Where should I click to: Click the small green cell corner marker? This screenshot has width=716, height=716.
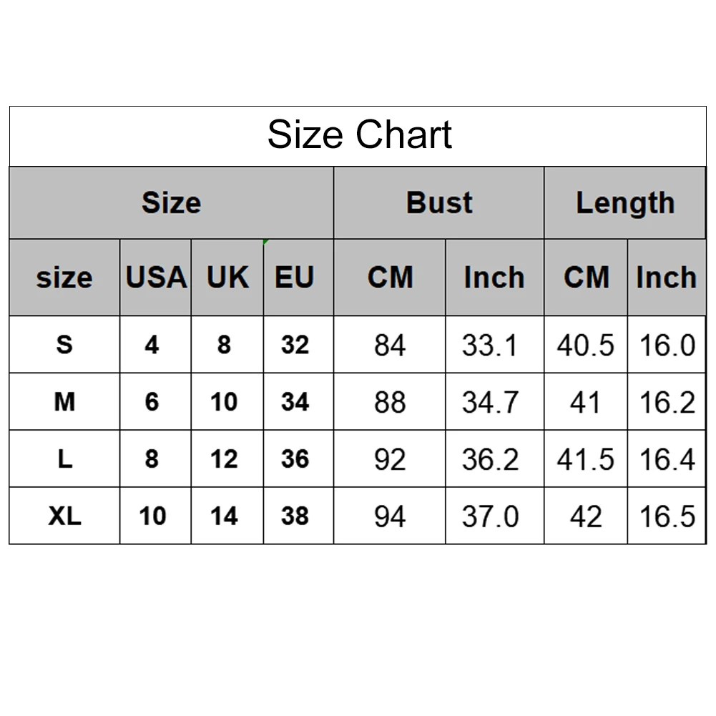point(266,242)
